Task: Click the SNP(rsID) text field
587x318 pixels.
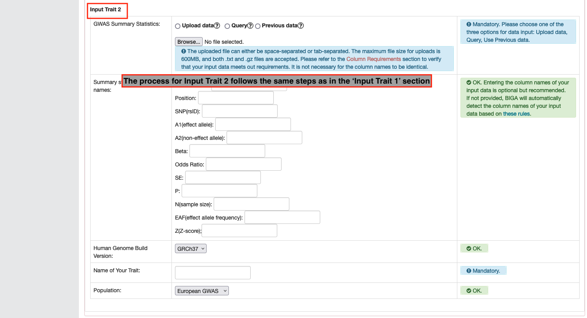Action: pyautogui.click(x=239, y=111)
